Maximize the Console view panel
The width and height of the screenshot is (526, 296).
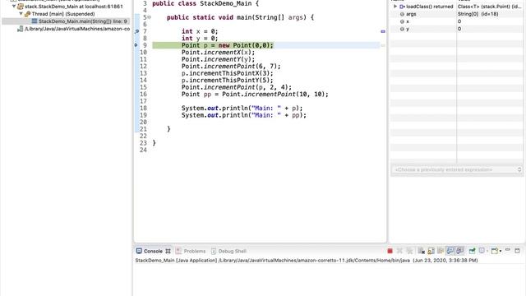(x=517, y=251)
